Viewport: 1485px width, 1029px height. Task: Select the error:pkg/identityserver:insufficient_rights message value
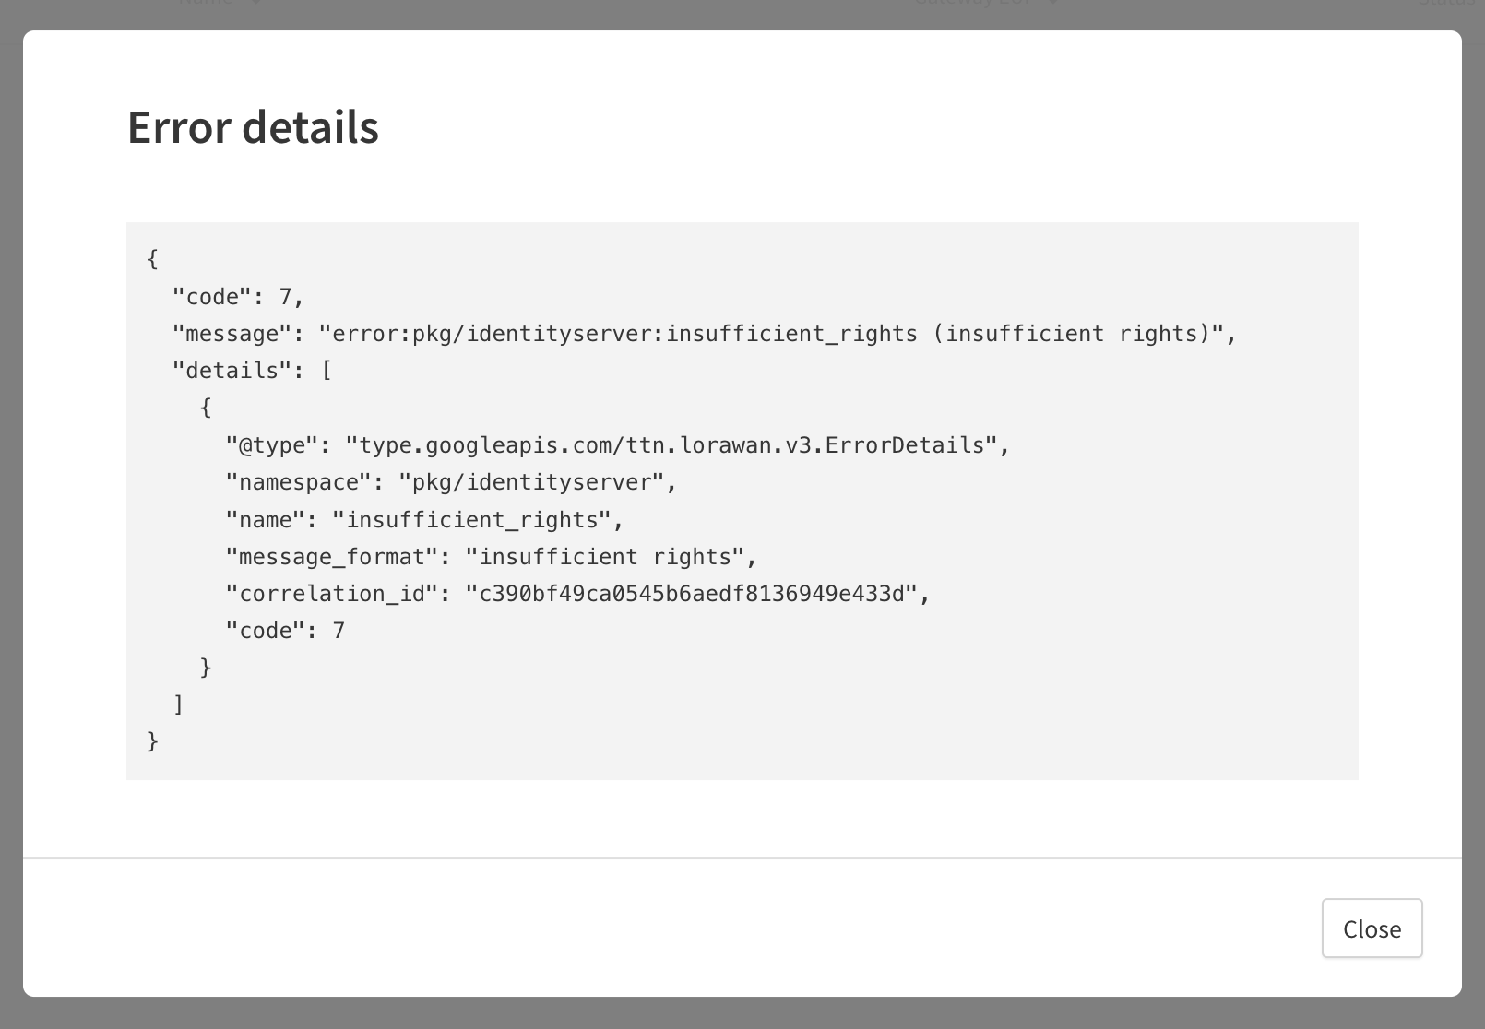[777, 334]
